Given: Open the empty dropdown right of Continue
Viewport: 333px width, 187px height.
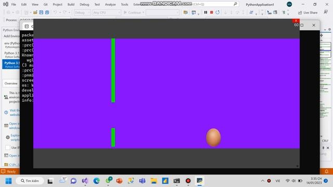Looking at the screenshot, I should point(162,12).
